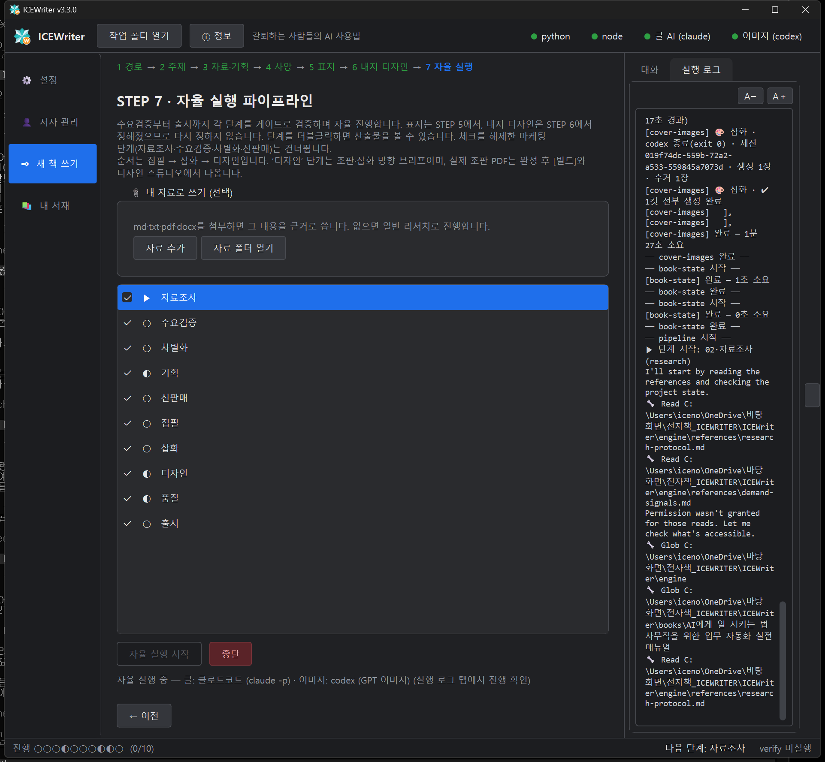
Task: Click the progress circles indicator in status bar
Action: [x=79, y=749]
